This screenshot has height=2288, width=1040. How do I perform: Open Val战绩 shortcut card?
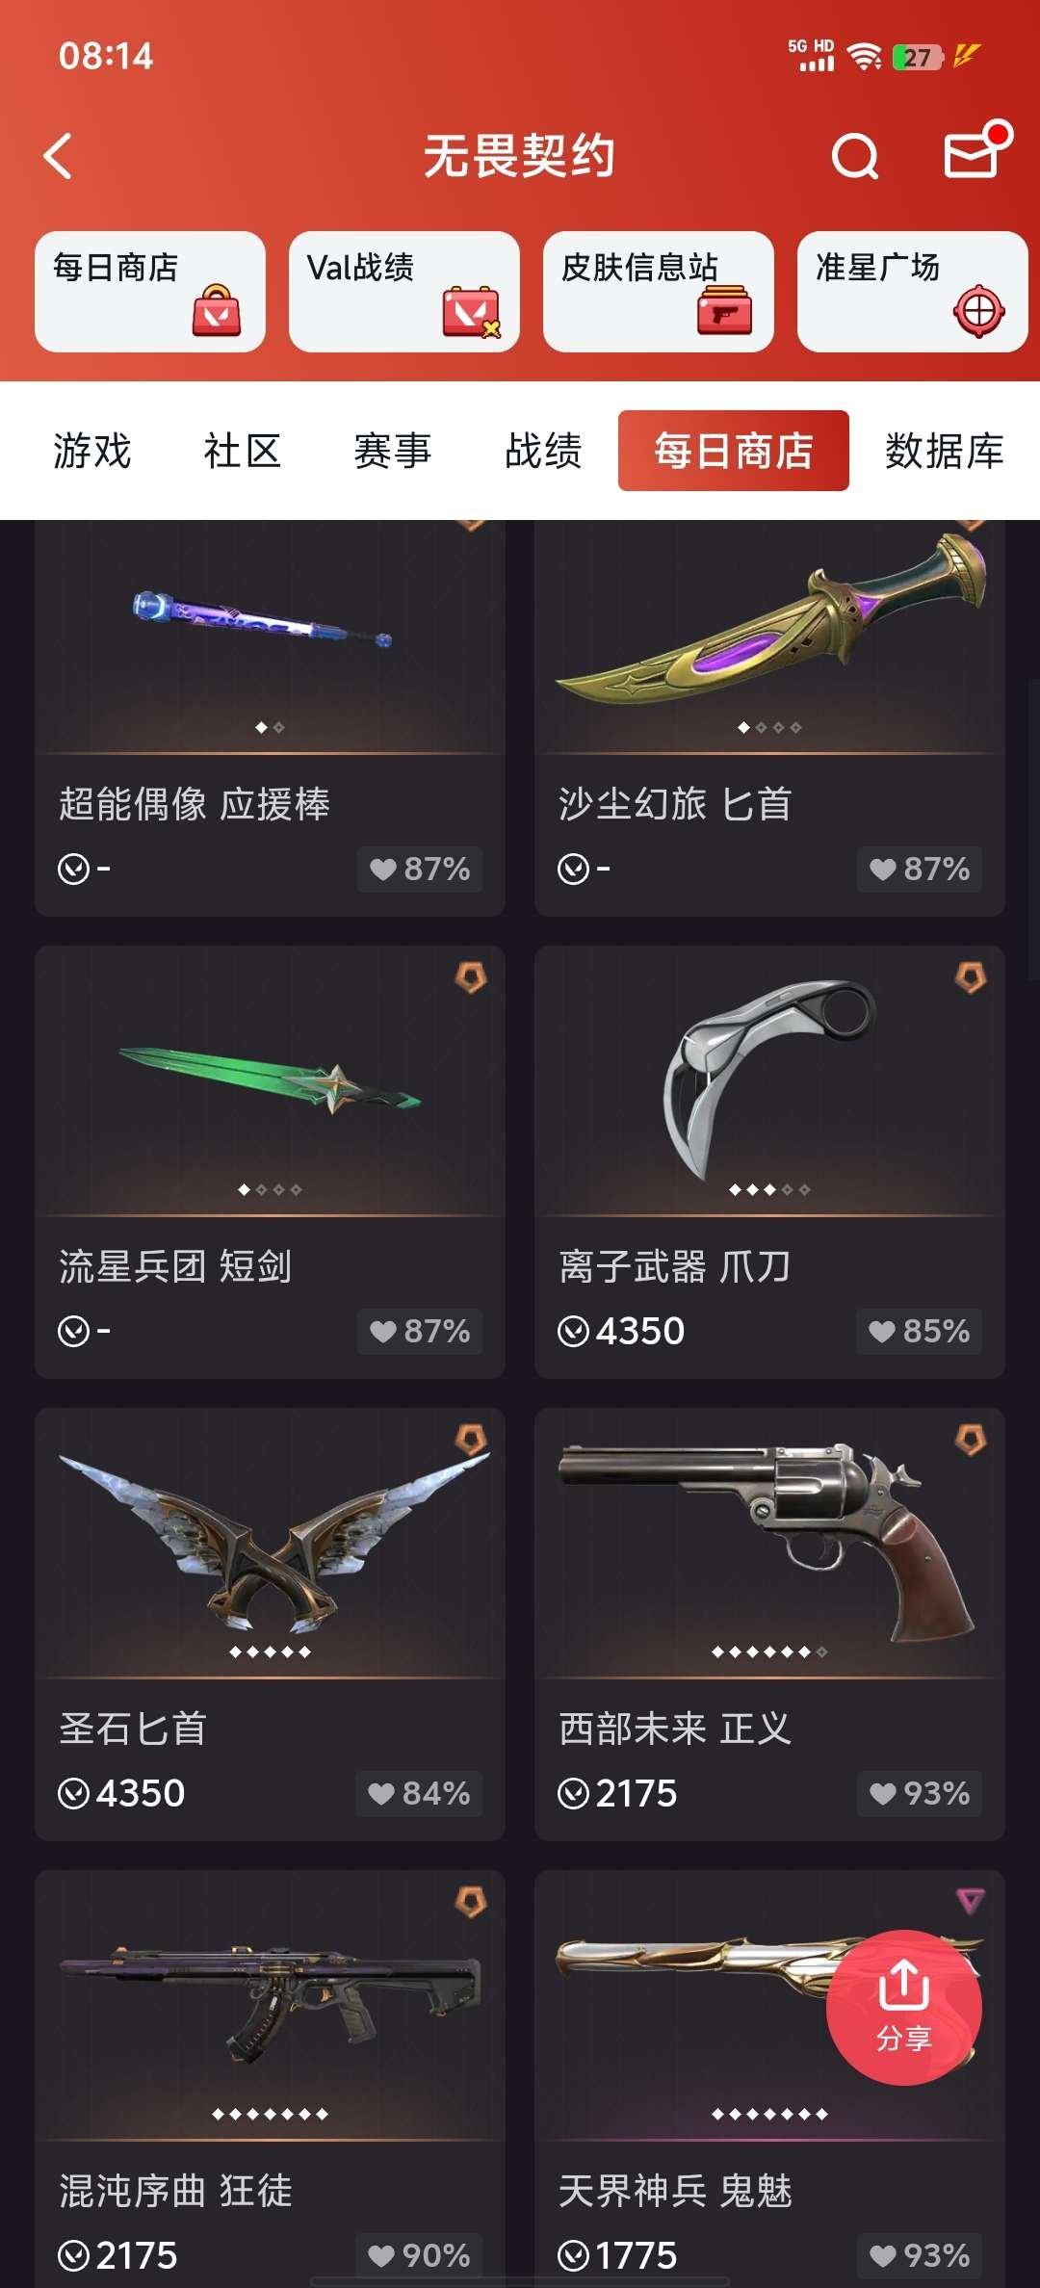[x=404, y=292]
